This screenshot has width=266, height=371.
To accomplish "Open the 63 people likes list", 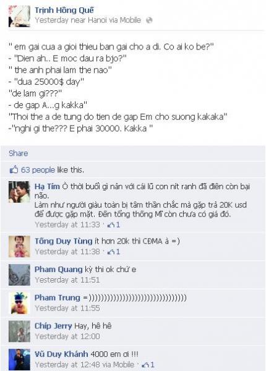I will tap(38, 170).
